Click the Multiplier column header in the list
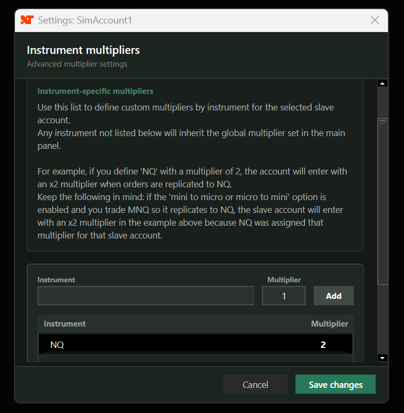 click(x=330, y=324)
